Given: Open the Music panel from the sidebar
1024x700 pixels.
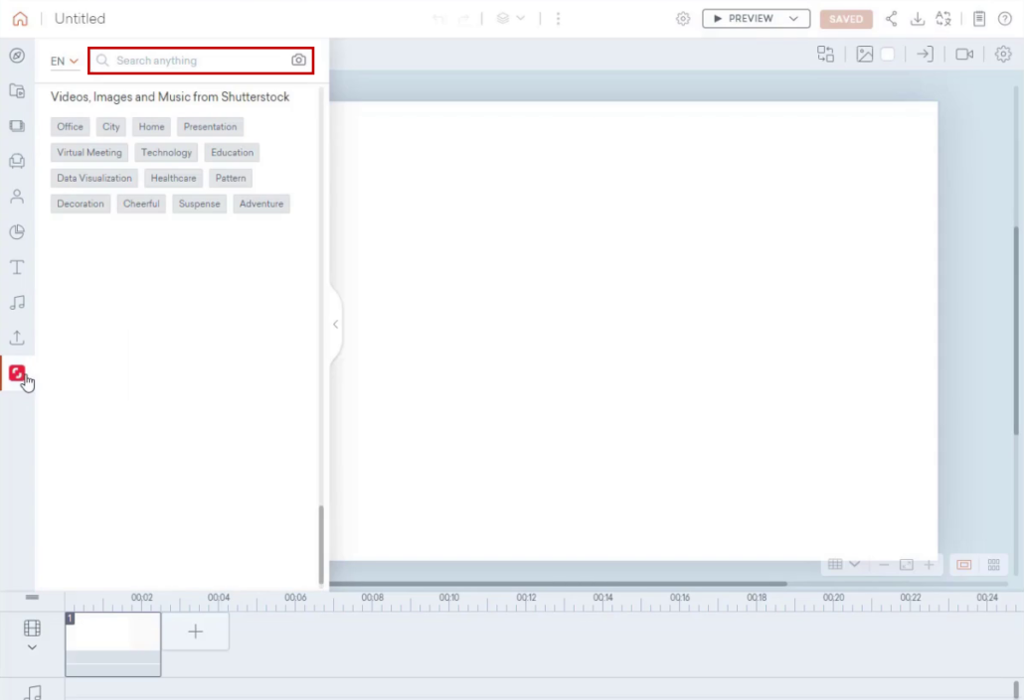Looking at the screenshot, I should coord(16,302).
